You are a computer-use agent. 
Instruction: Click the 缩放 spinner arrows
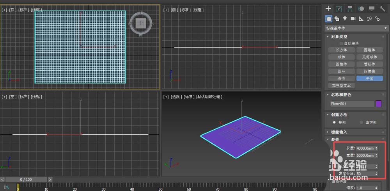pyautogui.click(x=376, y=188)
